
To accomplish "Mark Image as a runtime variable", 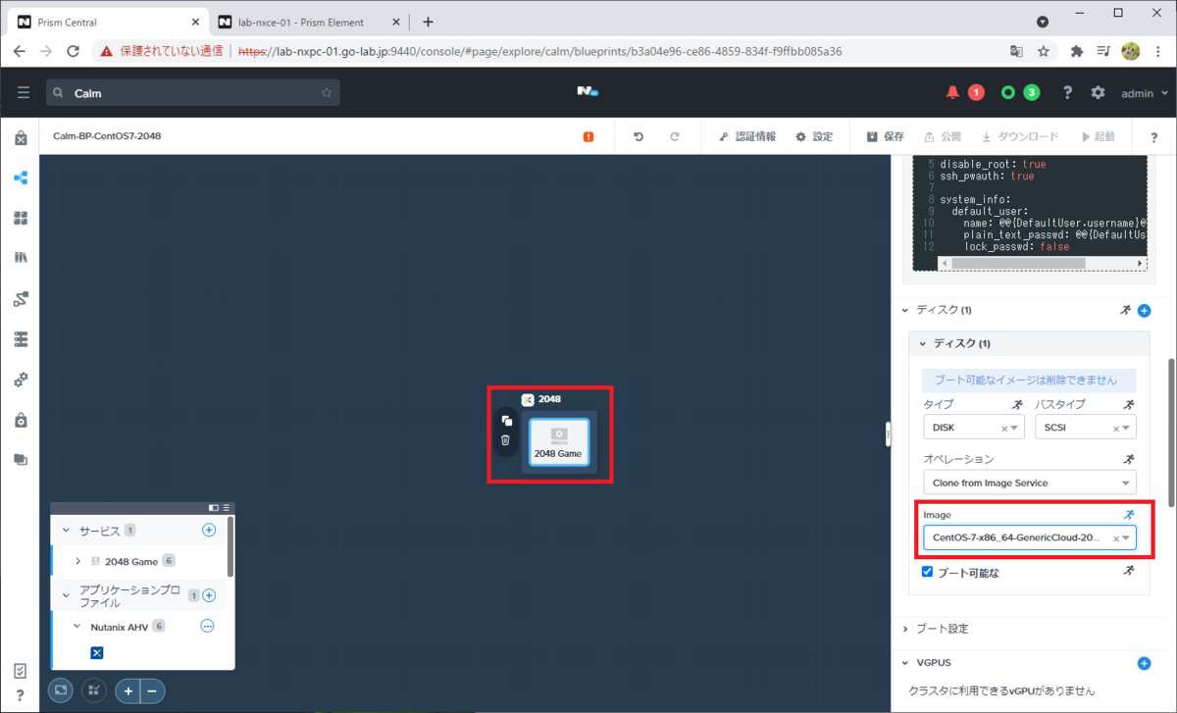I will [x=1128, y=514].
